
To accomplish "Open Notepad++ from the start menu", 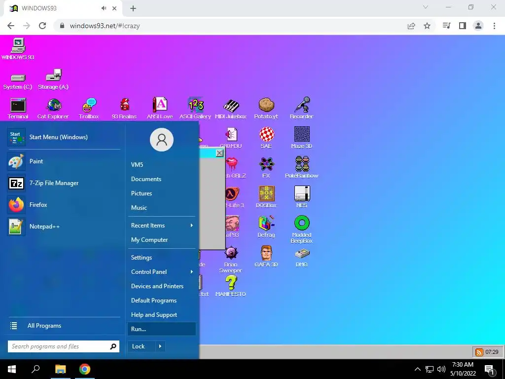I will 64,226.
